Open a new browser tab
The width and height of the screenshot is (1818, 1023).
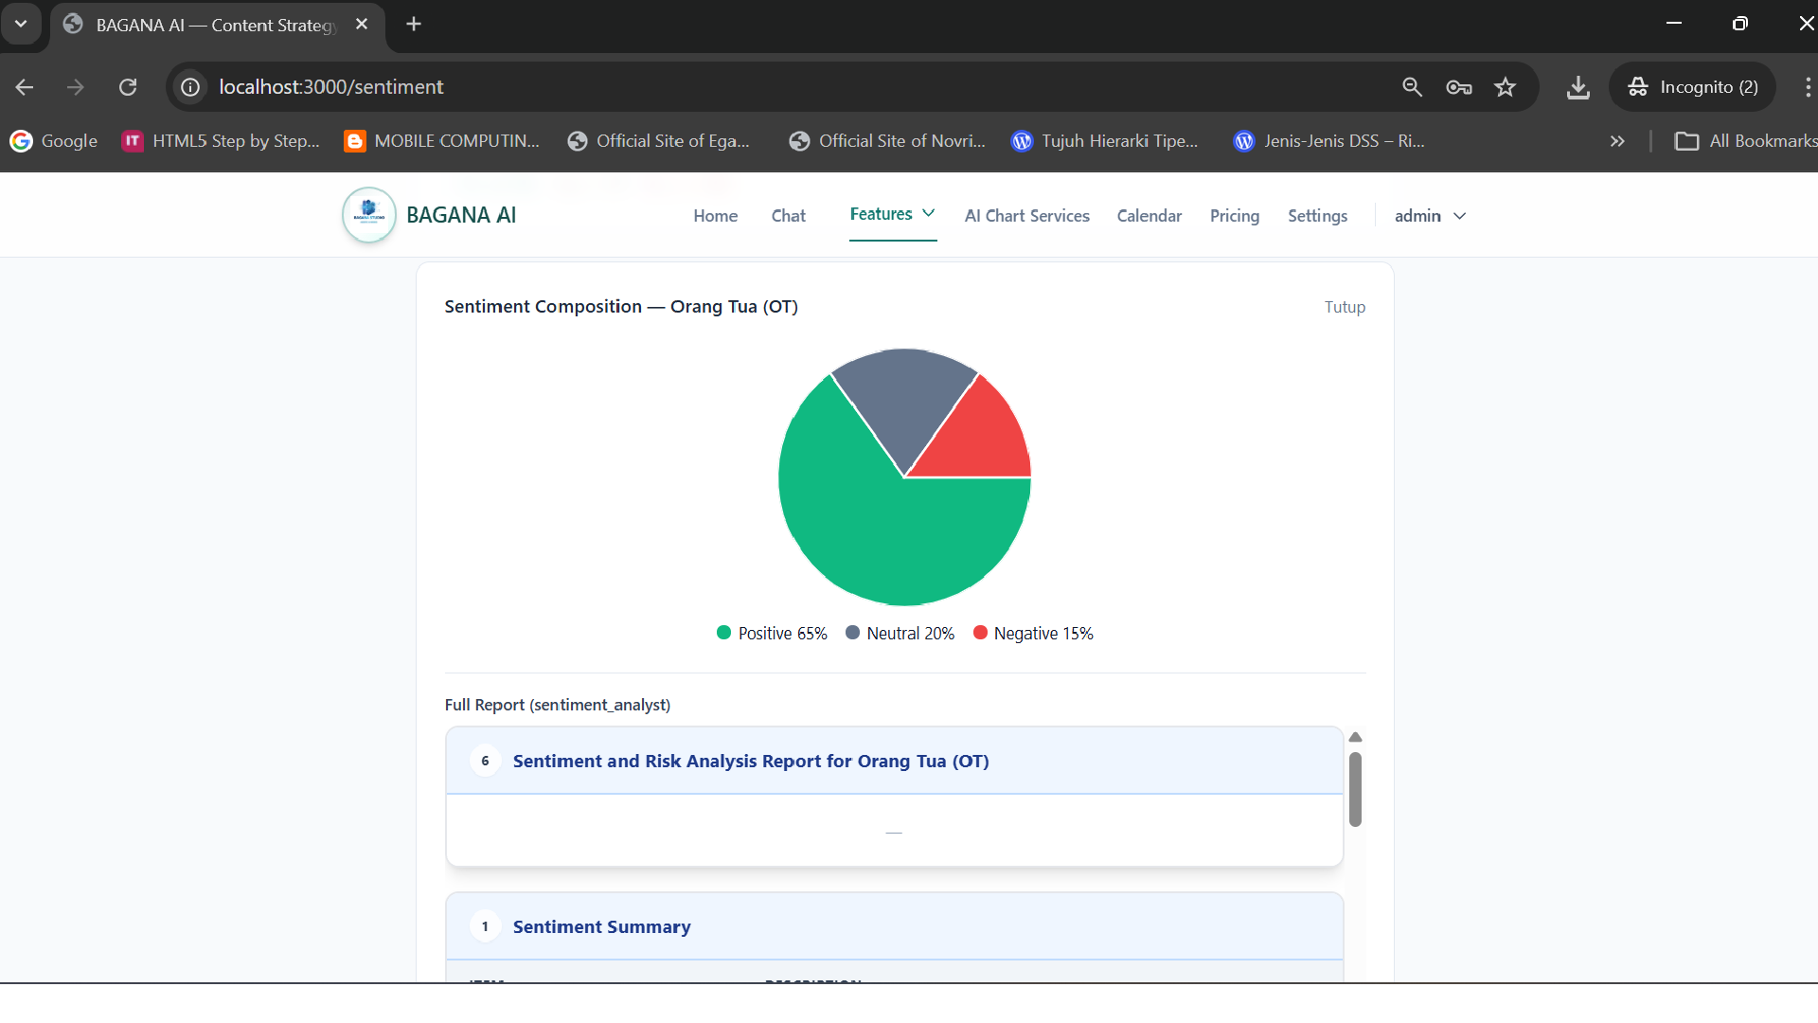coord(413,24)
